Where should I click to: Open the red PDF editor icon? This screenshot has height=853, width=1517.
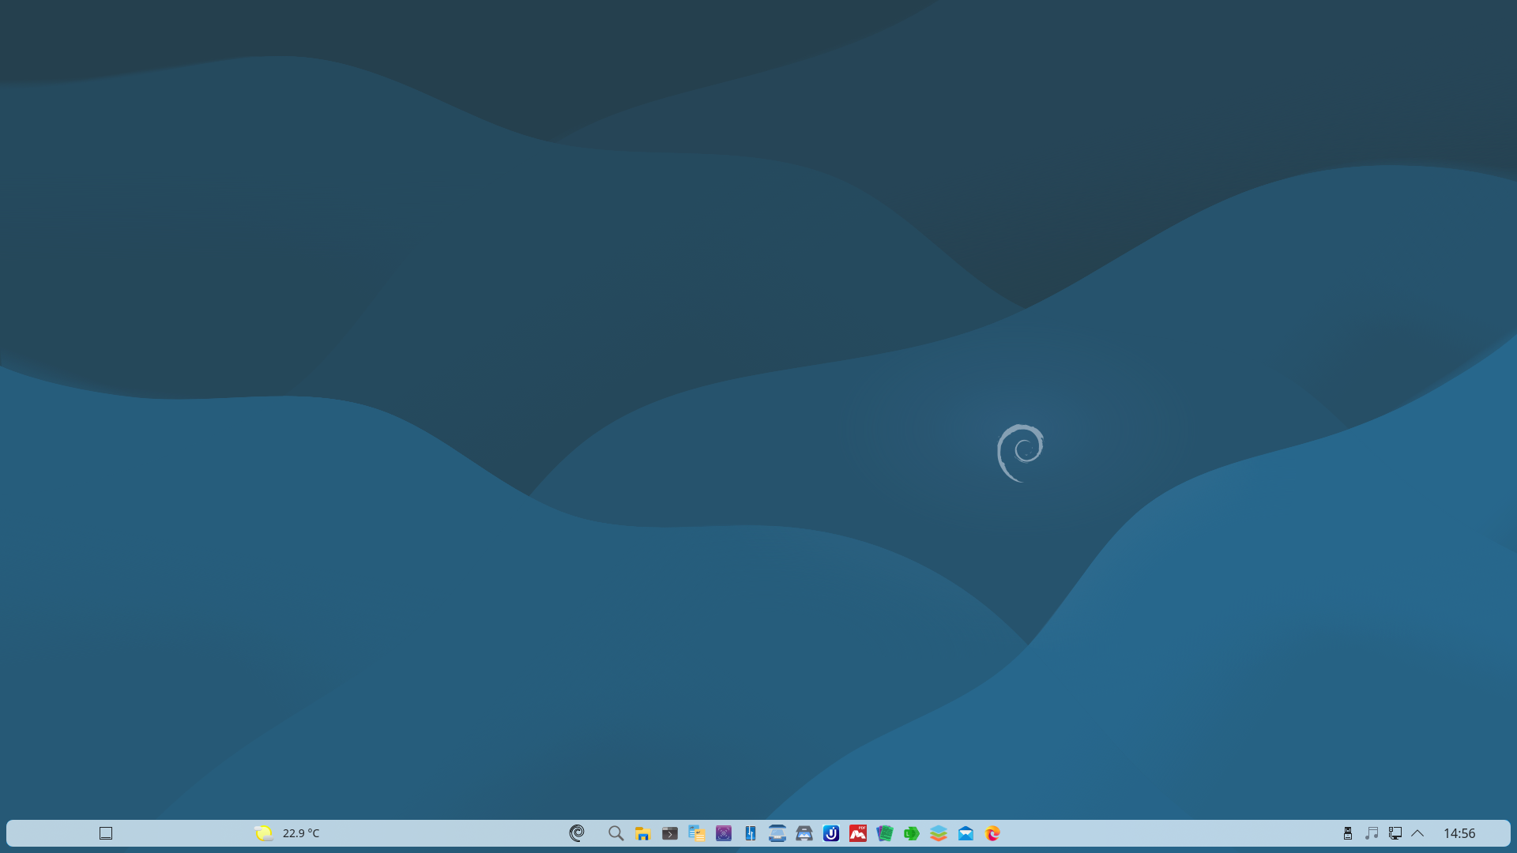858,833
